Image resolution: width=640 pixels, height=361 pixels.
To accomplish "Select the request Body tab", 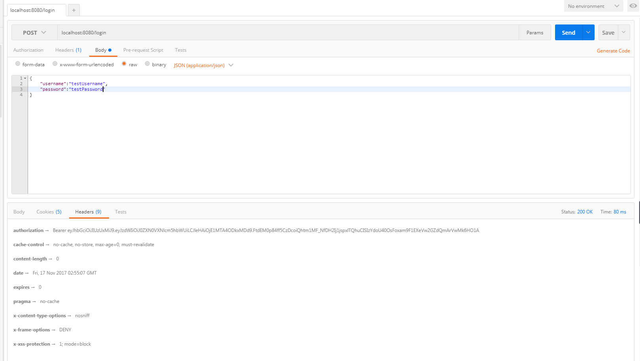I will click(103, 50).
